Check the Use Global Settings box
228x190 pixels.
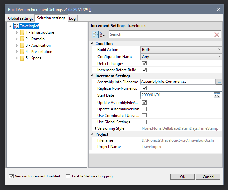(x=144, y=122)
